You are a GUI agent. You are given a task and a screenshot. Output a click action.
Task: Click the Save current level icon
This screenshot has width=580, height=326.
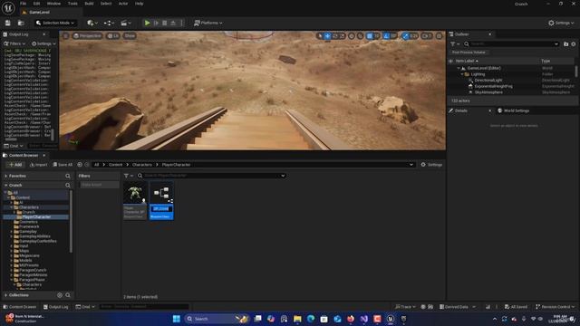[x=8, y=23]
